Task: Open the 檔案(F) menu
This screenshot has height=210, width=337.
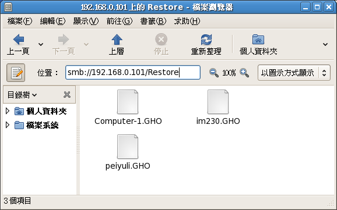Action: tap(20, 21)
